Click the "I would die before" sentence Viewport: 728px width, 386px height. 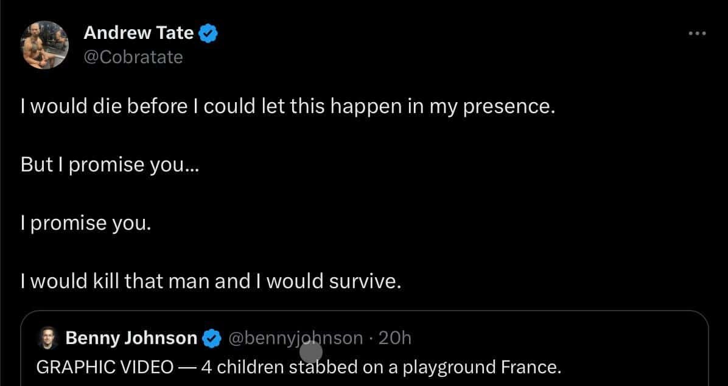coord(287,107)
